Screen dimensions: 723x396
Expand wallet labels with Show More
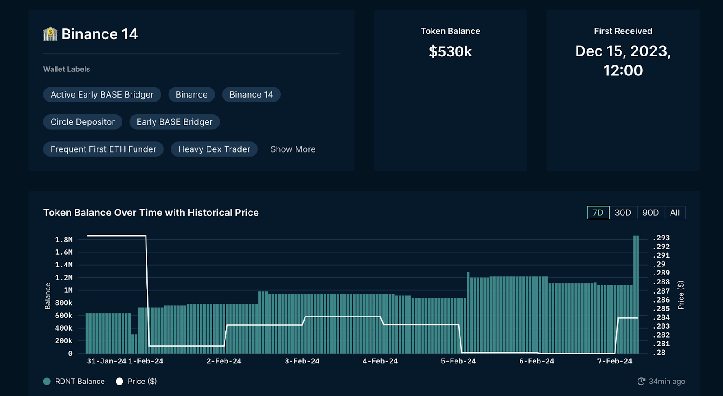coord(293,149)
